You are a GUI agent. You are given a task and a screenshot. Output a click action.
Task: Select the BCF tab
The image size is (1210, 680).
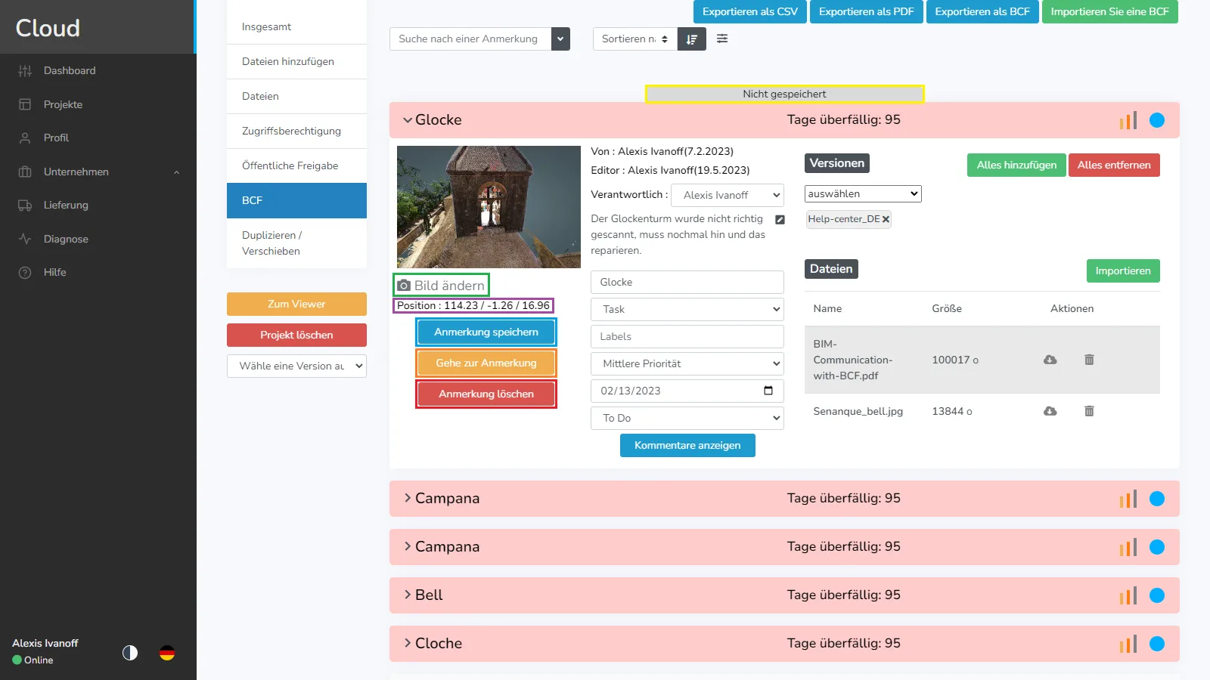(x=296, y=200)
